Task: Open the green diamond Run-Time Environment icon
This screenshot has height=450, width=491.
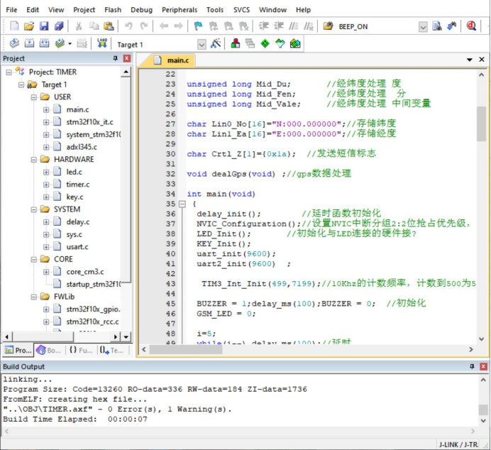Action: (265, 43)
